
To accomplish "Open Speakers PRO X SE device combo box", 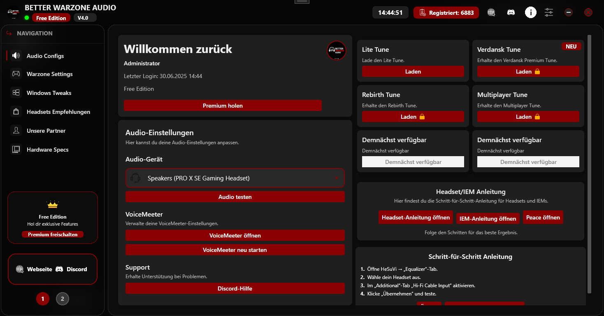I will click(235, 178).
